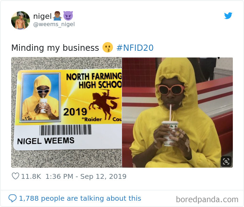Screen dimensions: 244x207
Task: Click the kissing face emoji
Action: coord(107,47)
